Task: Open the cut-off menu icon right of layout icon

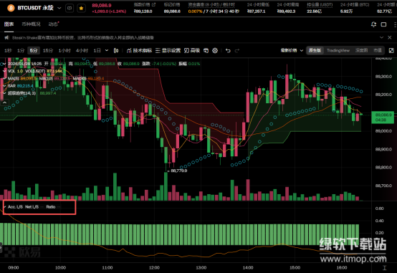Action: tap(395, 24)
